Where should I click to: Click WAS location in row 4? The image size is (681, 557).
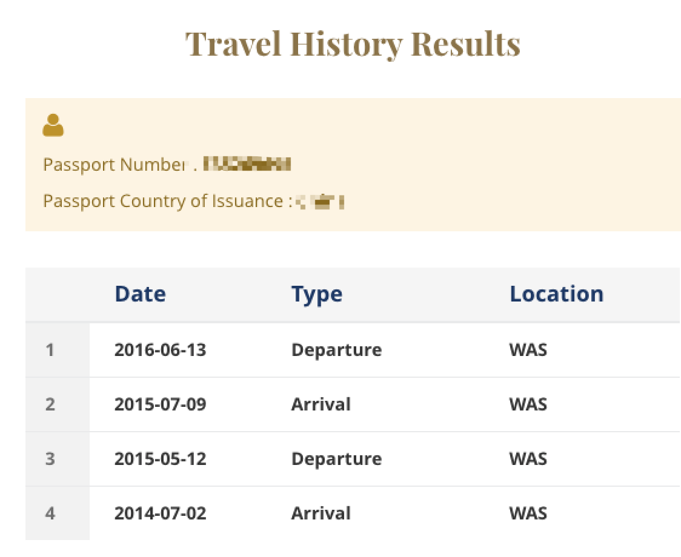pyautogui.click(x=528, y=513)
